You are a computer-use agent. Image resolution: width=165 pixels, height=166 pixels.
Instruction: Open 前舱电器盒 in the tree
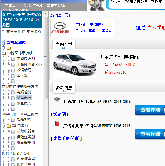(x=26, y=131)
